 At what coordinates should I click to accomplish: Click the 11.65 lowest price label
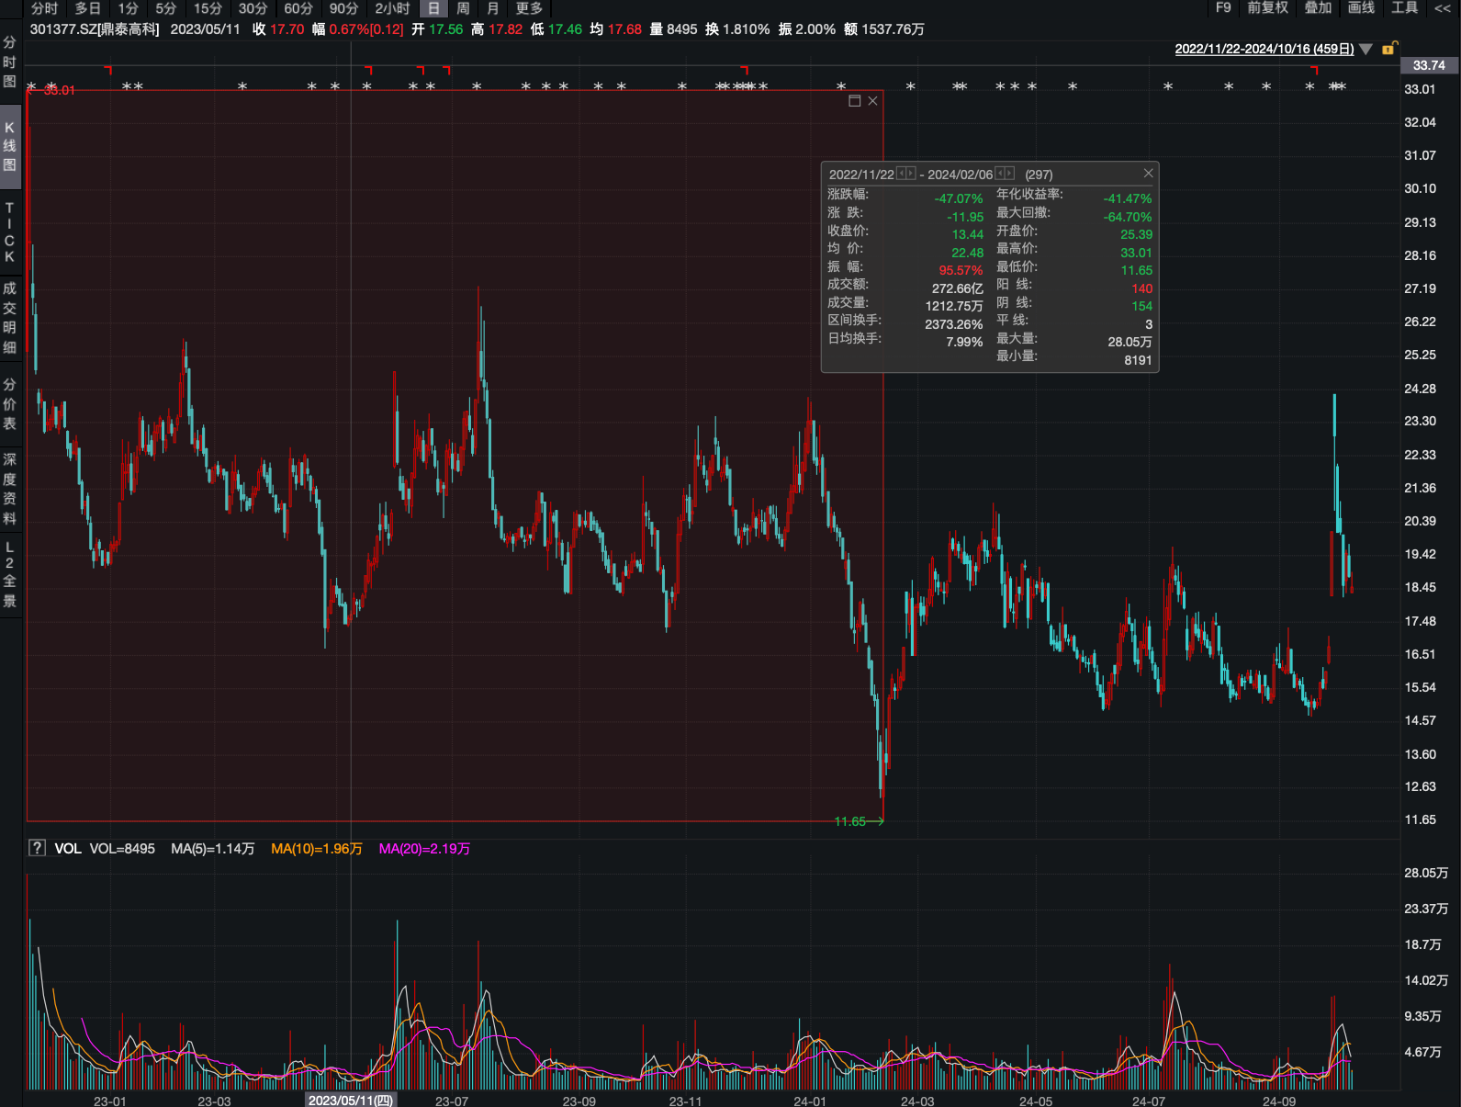click(x=850, y=821)
